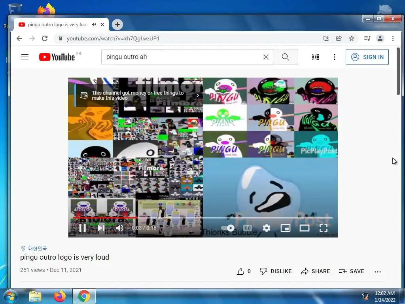Click the taskbar clock showing 12:02 AM

click(385, 296)
